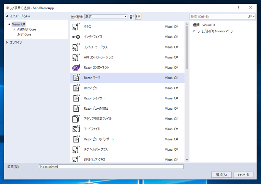Open the dialog help question mark
Viewport: 261px width, 184px height.
pos(238,8)
